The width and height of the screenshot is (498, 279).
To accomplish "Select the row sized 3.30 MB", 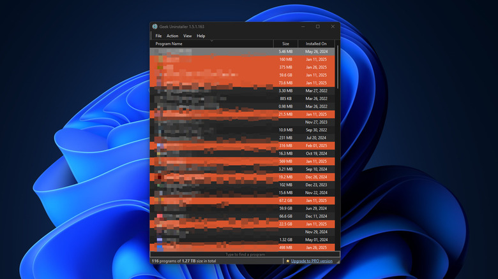I will tap(243, 90).
